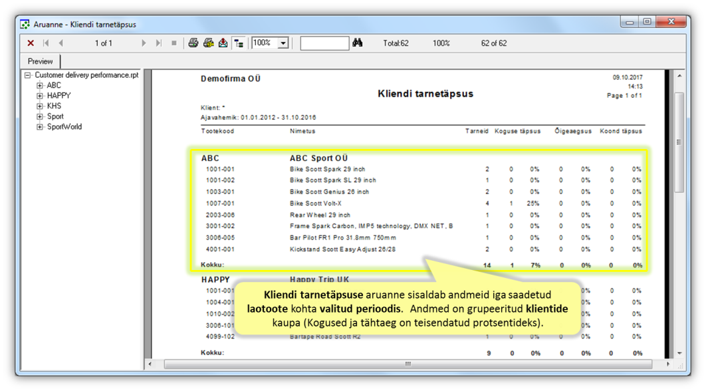The height and width of the screenshot is (391, 706).
Task: Click the "Tarneid" column header
Action: 477,131
